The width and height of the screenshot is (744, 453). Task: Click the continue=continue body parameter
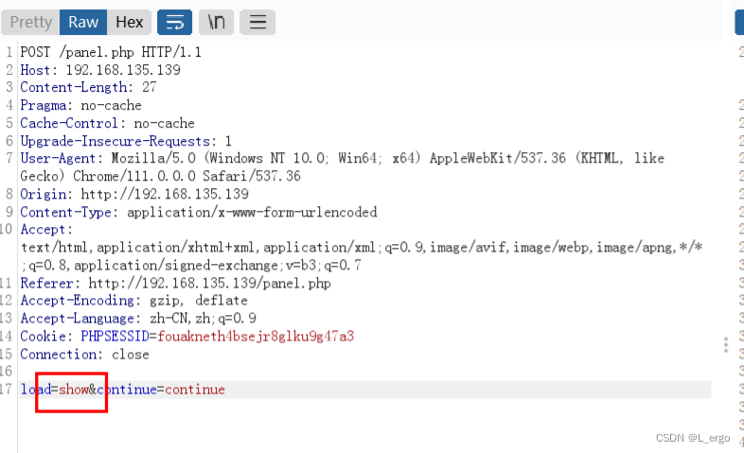click(161, 390)
